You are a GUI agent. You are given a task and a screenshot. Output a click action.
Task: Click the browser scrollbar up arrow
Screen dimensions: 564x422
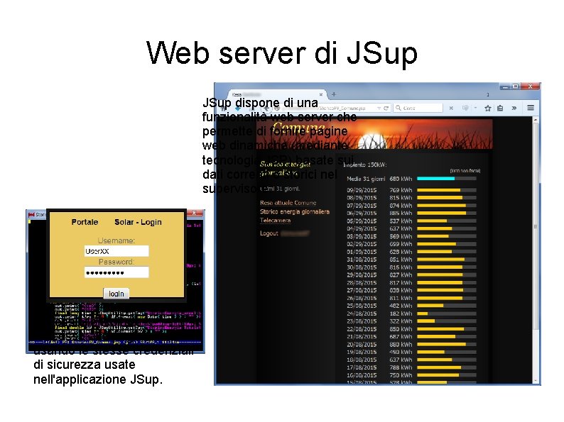(x=536, y=120)
